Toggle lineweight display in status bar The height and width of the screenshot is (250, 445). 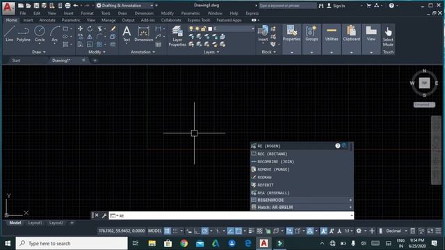pos(251,231)
